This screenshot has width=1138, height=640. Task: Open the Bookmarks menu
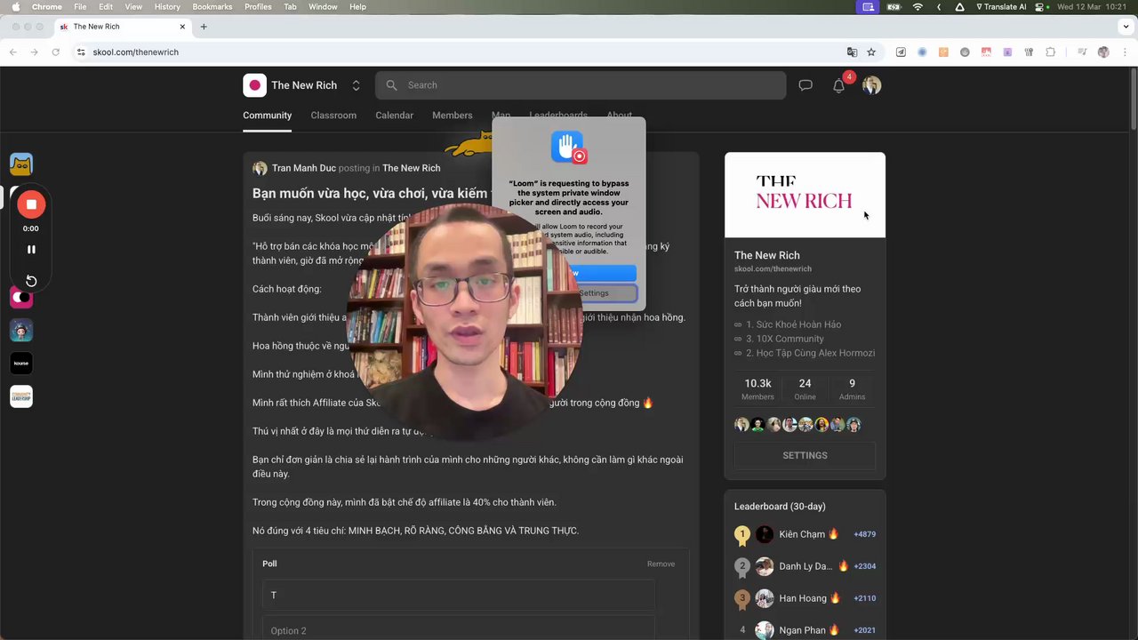pos(212,6)
